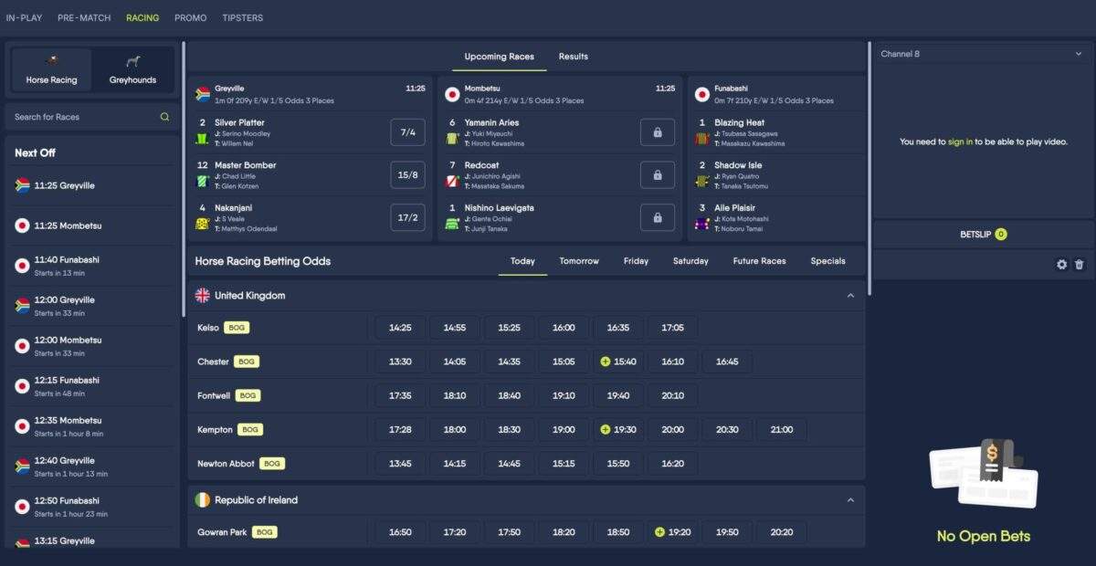This screenshot has height=566, width=1096.
Task: Click the Blazing Heat jockey silks icon
Action: (701, 139)
